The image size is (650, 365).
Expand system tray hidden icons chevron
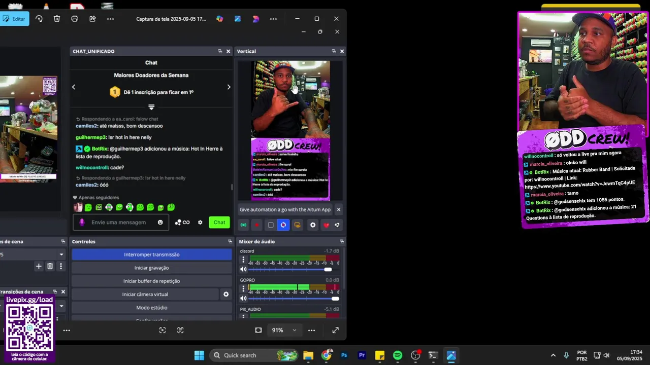point(553,355)
